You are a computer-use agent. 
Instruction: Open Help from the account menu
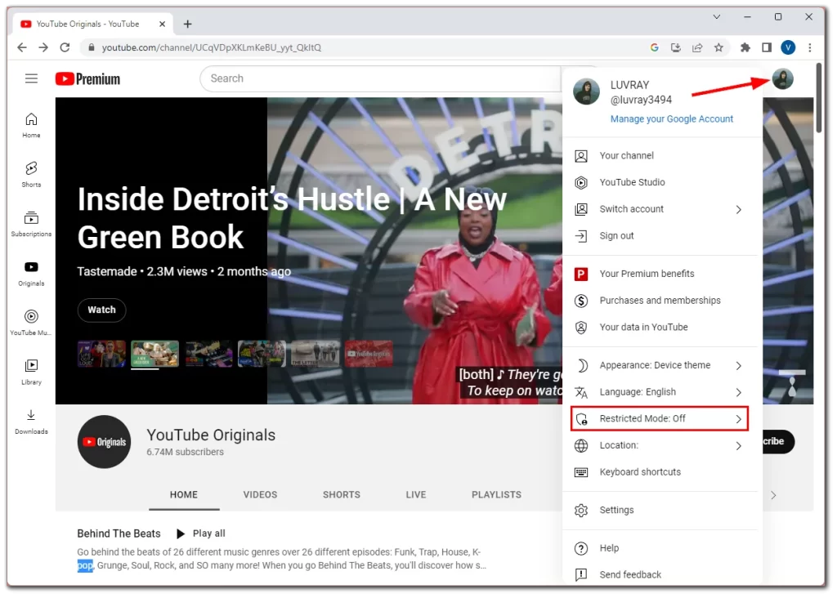[660, 548]
